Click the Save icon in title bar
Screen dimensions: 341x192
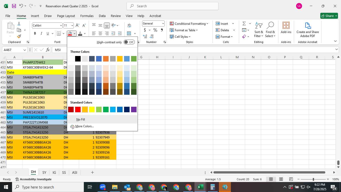pyautogui.click(x=14, y=6)
